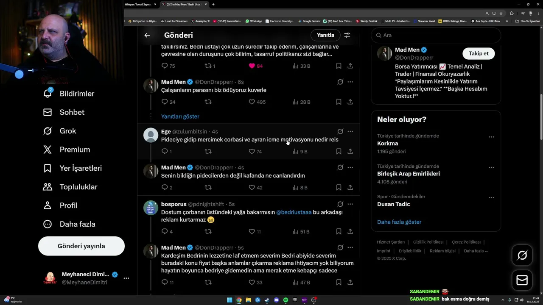View analytics on Ege's reply with 9 B views

point(300,152)
